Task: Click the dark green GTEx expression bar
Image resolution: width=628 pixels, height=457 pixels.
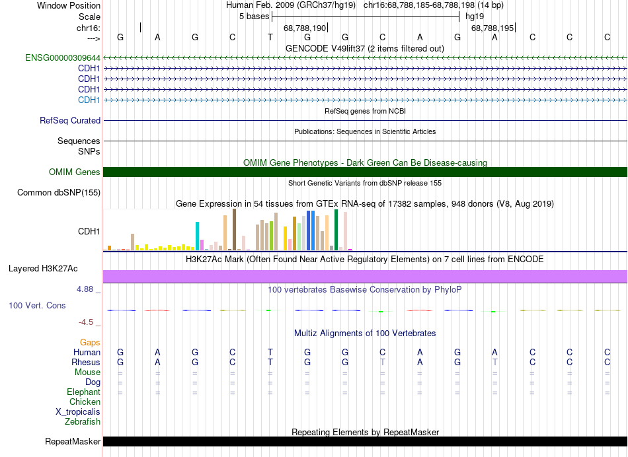Action: (x=336, y=230)
